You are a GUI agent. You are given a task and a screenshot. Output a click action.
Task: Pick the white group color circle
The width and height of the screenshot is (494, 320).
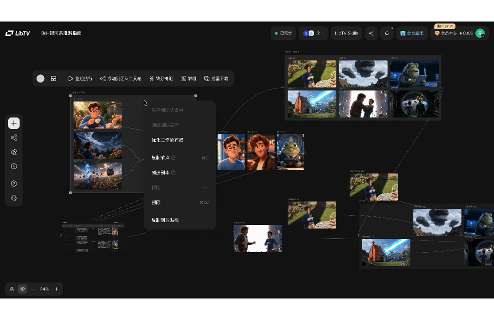coord(40,78)
